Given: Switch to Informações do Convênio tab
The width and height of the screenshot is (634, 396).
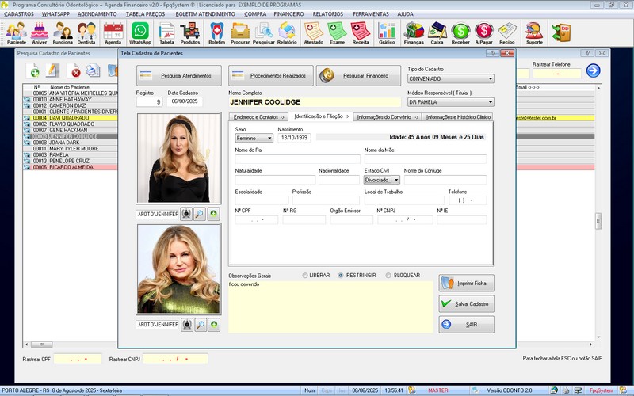Looking at the screenshot, I should tap(386, 116).
